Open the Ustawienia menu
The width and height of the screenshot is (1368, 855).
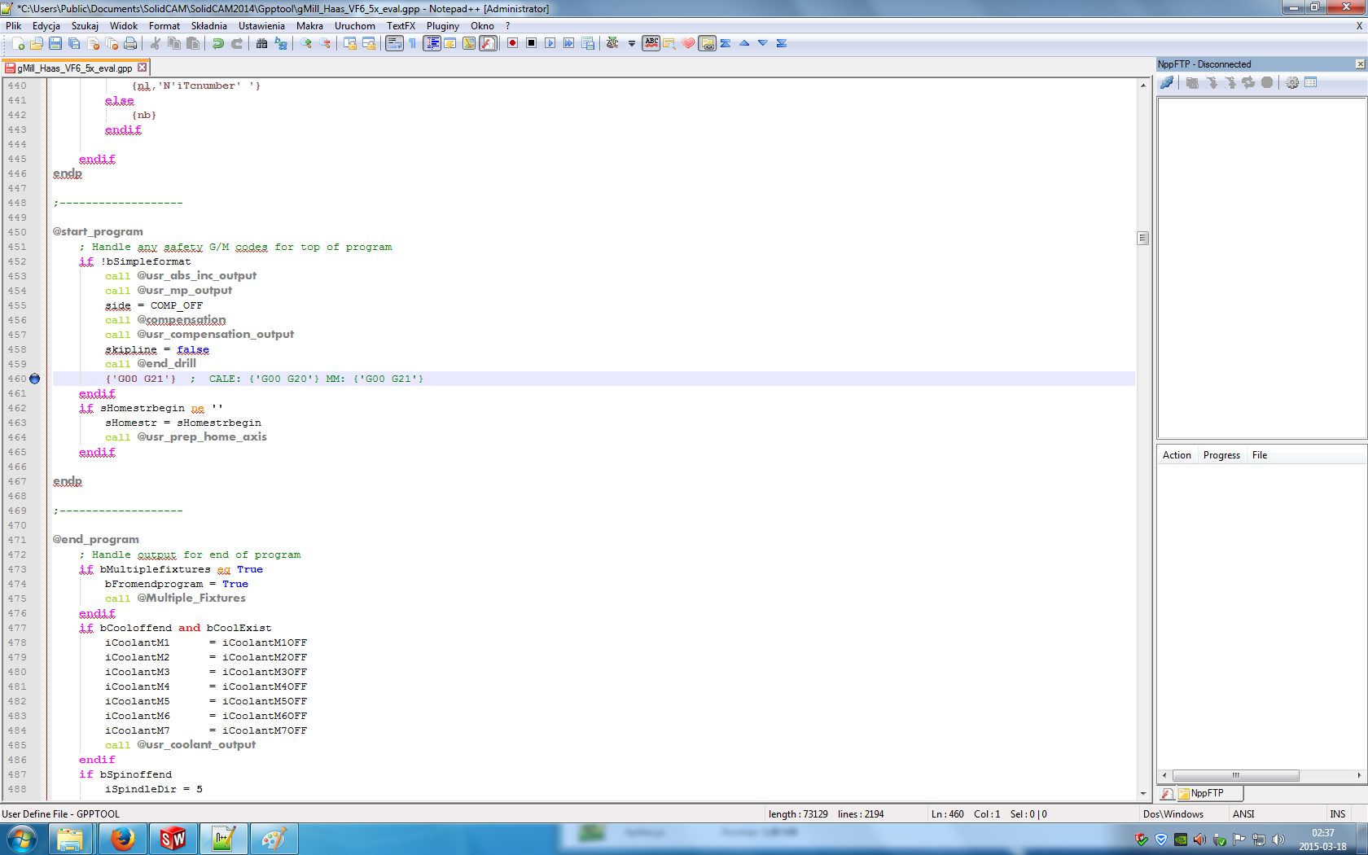tap(261, 25)
